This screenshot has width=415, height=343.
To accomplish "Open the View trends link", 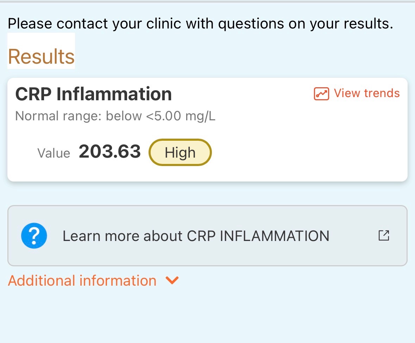I will click(366, 93).
